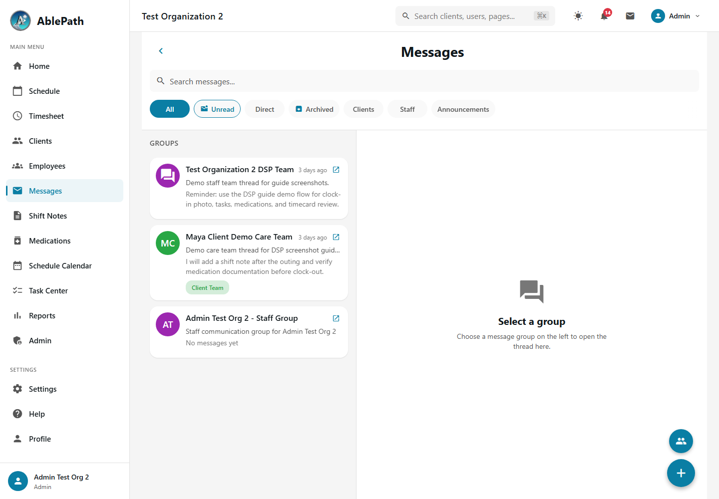Go to Home in the main menu

(x=65, y=66)
